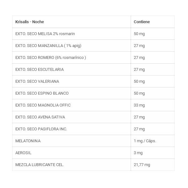Click the 50 mg value for Melisa
The height and width of the screenshot is (188, 188).
click(139, 34)
